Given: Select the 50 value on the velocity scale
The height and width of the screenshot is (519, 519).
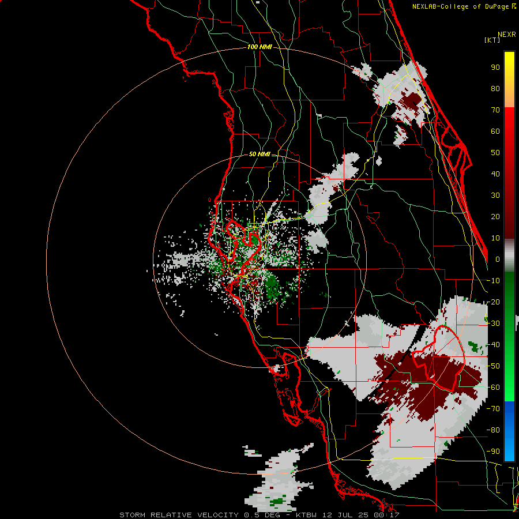Looking at the screenshot, I should (495, 153).
